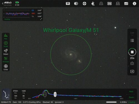
Task: Open the Wi-Fi settings icon
Action: [68, 4]
